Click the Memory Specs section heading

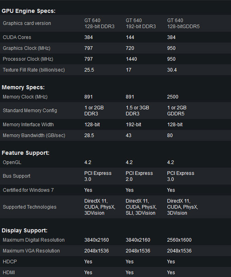click(x=23, y=87)
